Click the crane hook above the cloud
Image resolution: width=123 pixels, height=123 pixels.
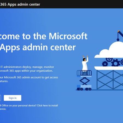(x=118, y=40)
